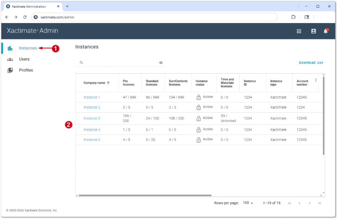
Task: Go to next page of instances
Action: pyautogui.click(x=309, y=203)
